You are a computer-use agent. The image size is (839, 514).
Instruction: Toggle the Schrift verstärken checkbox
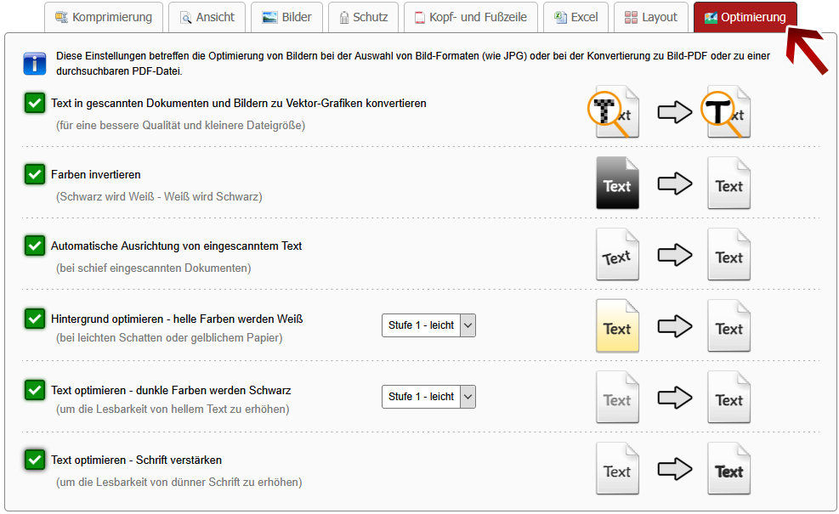tap(35, 460)
